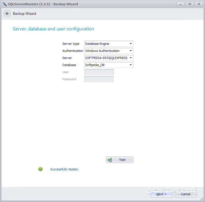Click the greyed 'Password' label
Viewport: 205px width, 202px height.
[69, 79]
